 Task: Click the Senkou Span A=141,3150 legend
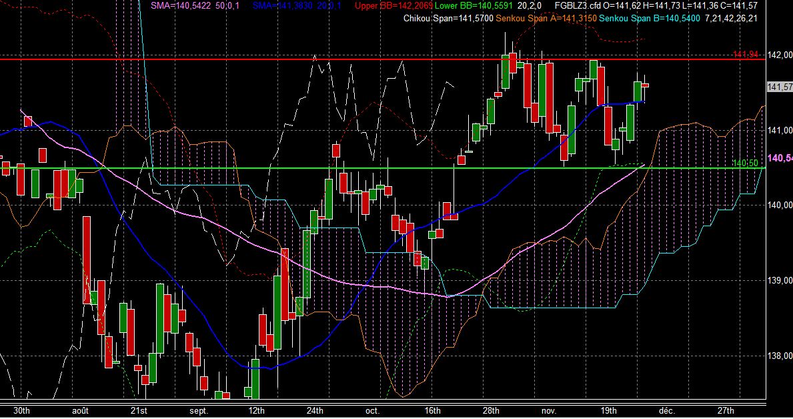point(546,18)
